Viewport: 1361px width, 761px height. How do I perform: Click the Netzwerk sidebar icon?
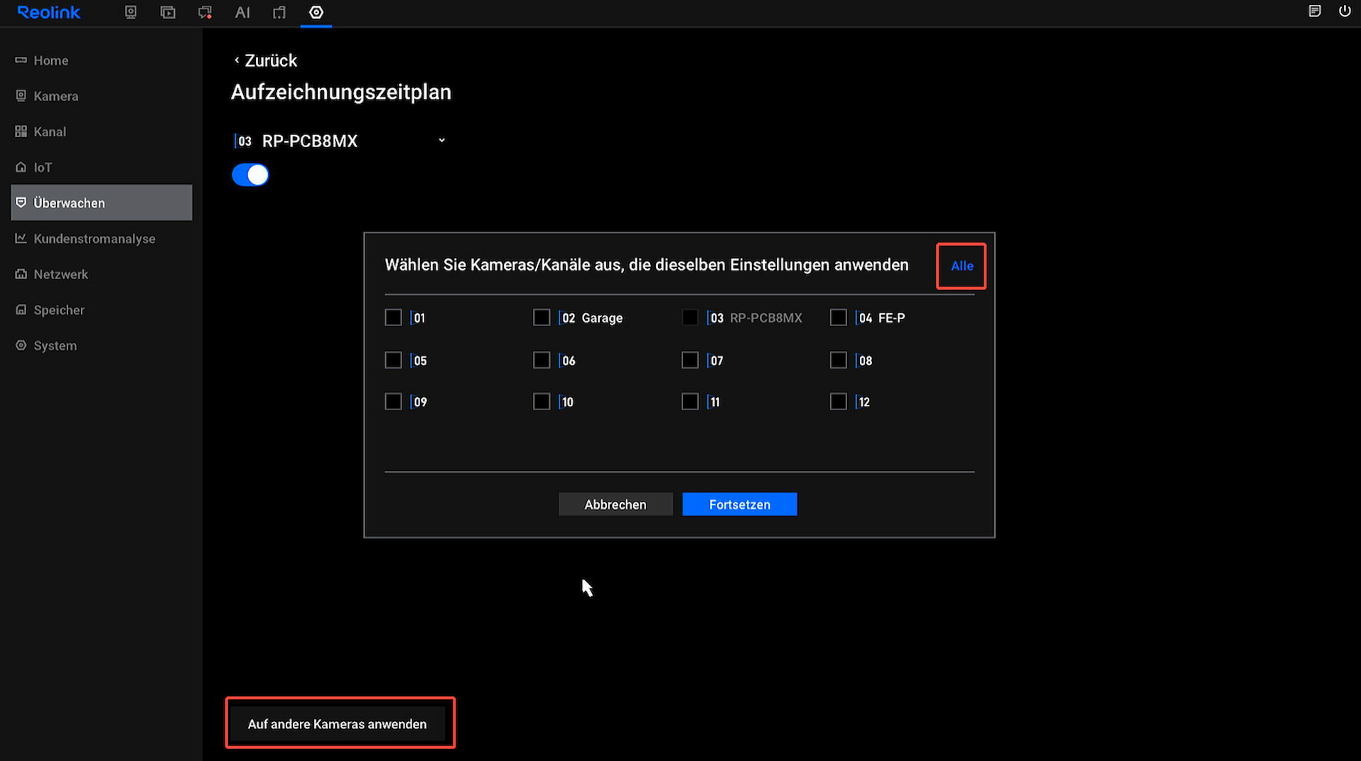pyautogui.click(x=21, y=274)
